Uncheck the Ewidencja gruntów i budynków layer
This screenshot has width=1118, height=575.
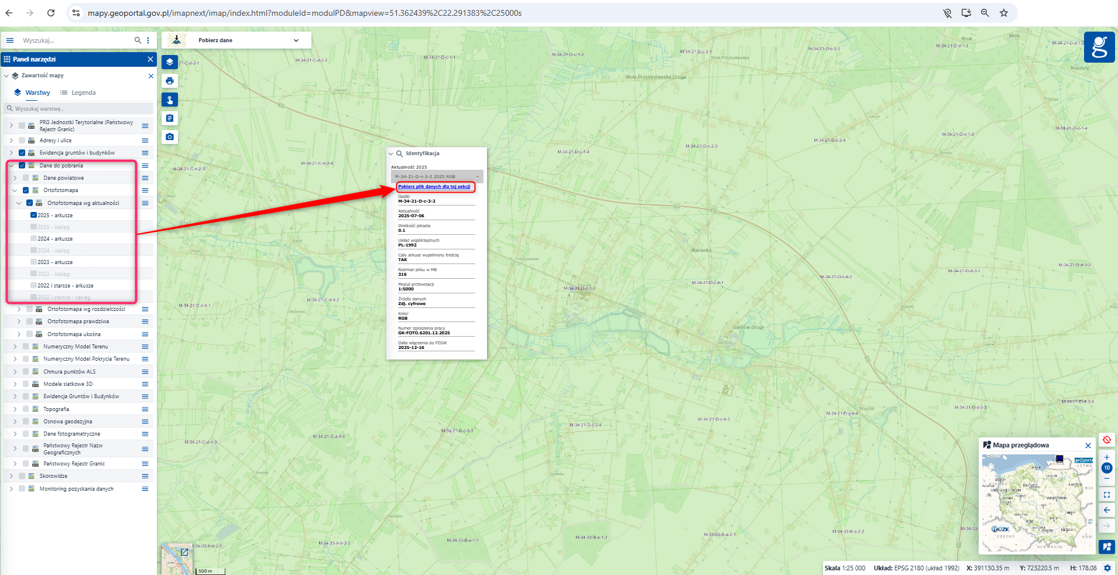point(22,153)
